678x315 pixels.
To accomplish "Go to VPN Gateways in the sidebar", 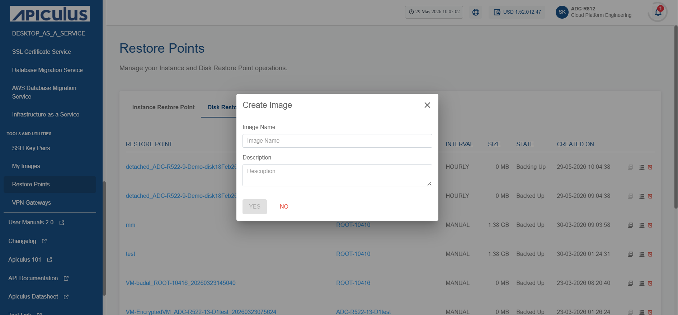I will [32, 202].
